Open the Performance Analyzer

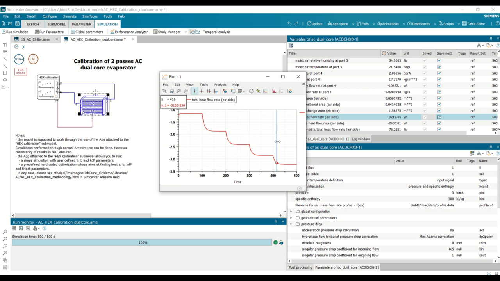pos(129,32)
